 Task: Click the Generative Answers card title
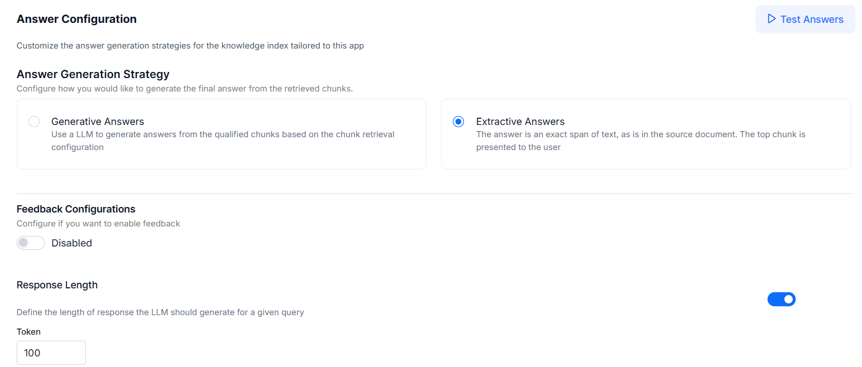pyautogui.click(x=98, y=122)
